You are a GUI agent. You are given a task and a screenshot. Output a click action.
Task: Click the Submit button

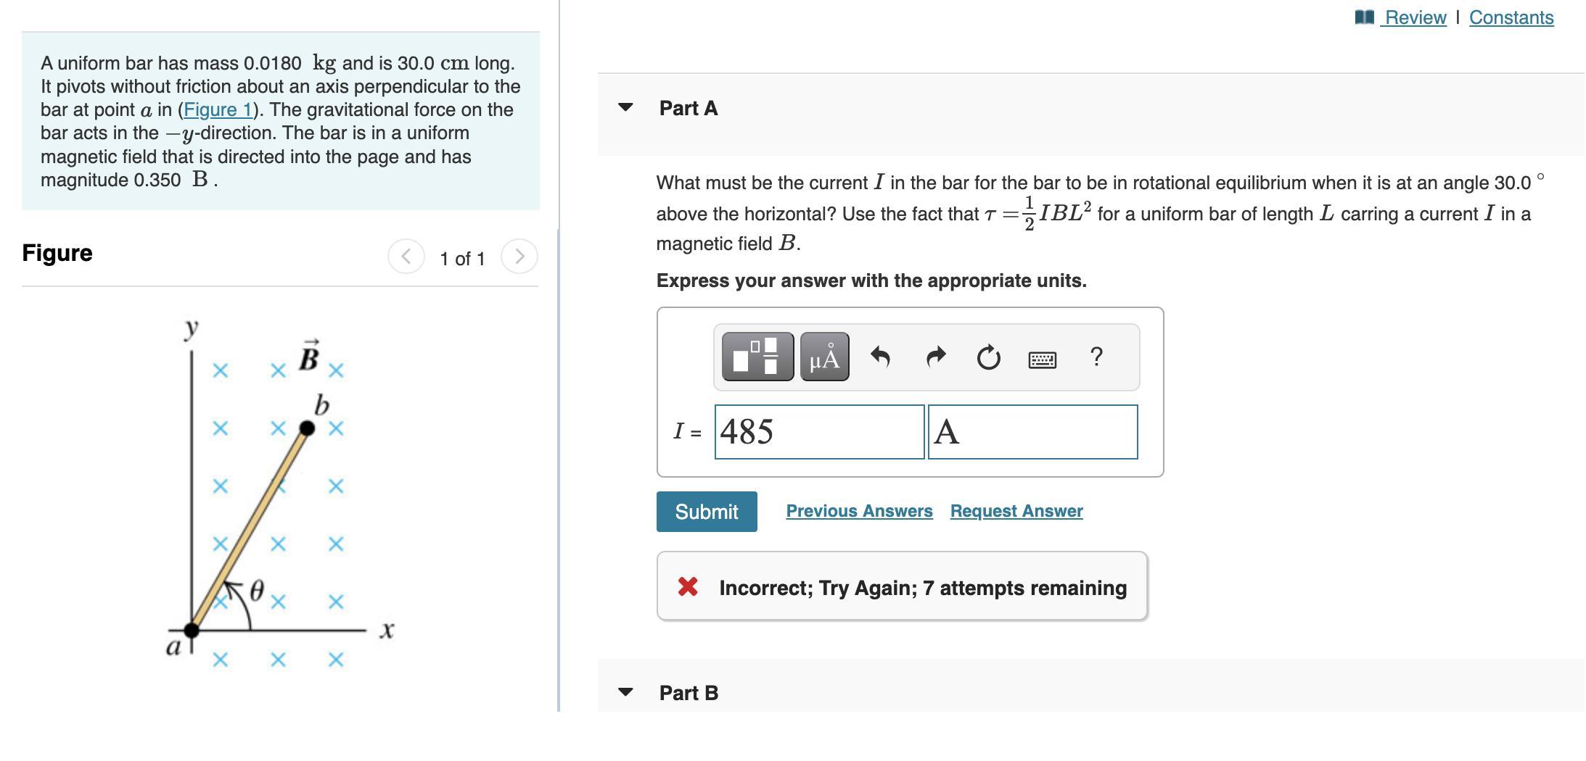point(707,512)
